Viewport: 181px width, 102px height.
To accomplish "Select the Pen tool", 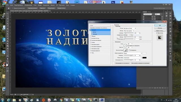I will point(8,49).
